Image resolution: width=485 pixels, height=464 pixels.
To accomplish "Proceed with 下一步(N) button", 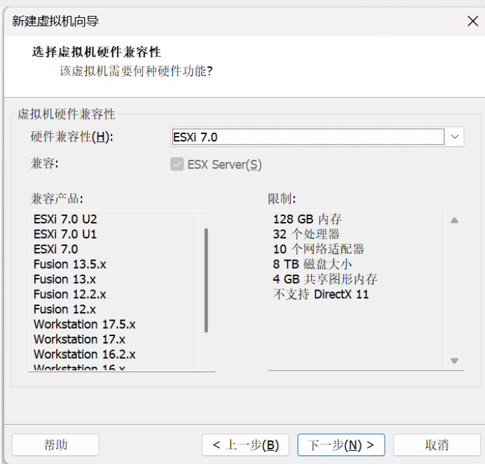I will [341, 445].
